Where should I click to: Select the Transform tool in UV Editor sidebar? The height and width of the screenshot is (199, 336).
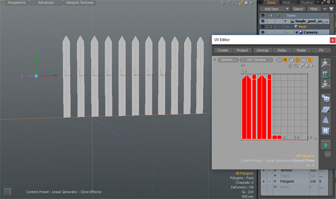coord(325,63)
